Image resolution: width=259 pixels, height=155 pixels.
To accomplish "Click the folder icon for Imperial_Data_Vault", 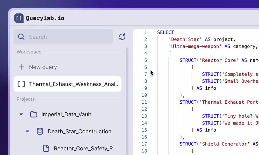I will point(34,114).
